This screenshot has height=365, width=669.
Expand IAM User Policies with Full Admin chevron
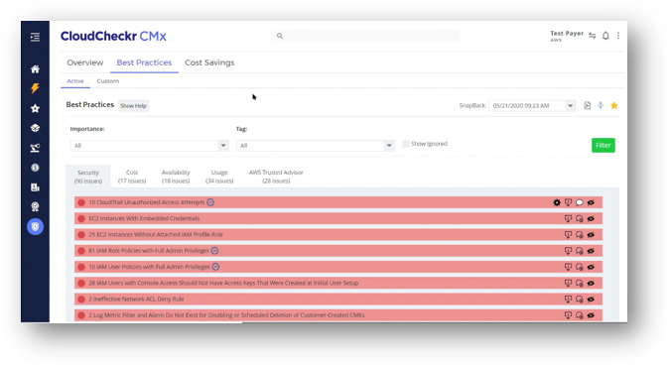tap(215, 267)
